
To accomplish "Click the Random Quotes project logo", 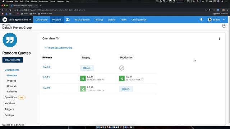I will pyautogui.click(x=10, y=40).
